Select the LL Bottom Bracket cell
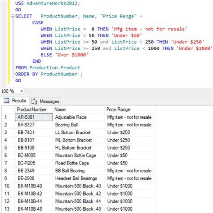The image size is (213, 213). point(78,132)
